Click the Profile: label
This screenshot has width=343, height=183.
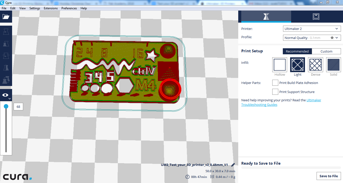click(247, 37)
